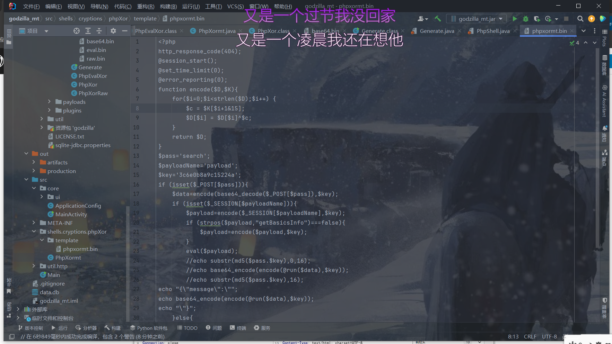This screenshot has width=612, height=344.
Task: Run godzilla_mt.jar with green play button
Action: [515, 19]
